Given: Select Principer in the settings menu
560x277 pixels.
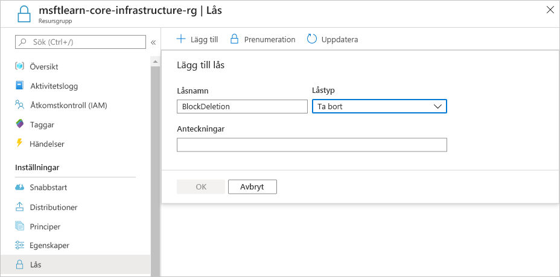Looking at the screenshot, I should point(45,227).
